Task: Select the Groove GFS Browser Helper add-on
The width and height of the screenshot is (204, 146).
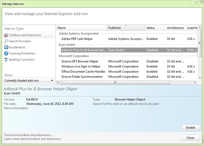Action: pos(129,61)
